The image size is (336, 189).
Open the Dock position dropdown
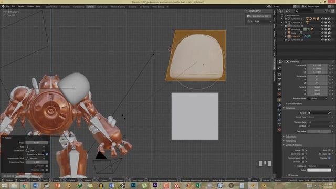pyautogui.click(x=262, y=22)
